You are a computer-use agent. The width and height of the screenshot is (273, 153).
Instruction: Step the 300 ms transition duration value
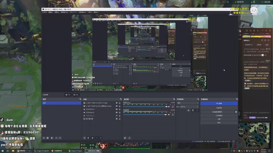198,107
